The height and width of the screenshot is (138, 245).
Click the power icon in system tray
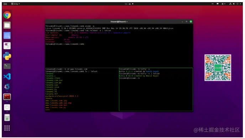pos(237,4)
